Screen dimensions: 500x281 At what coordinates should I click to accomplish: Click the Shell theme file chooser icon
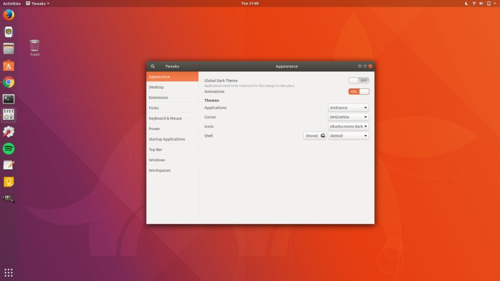[x=322, y=136]
